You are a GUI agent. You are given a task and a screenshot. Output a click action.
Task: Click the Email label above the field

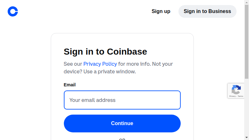(70, 85)
